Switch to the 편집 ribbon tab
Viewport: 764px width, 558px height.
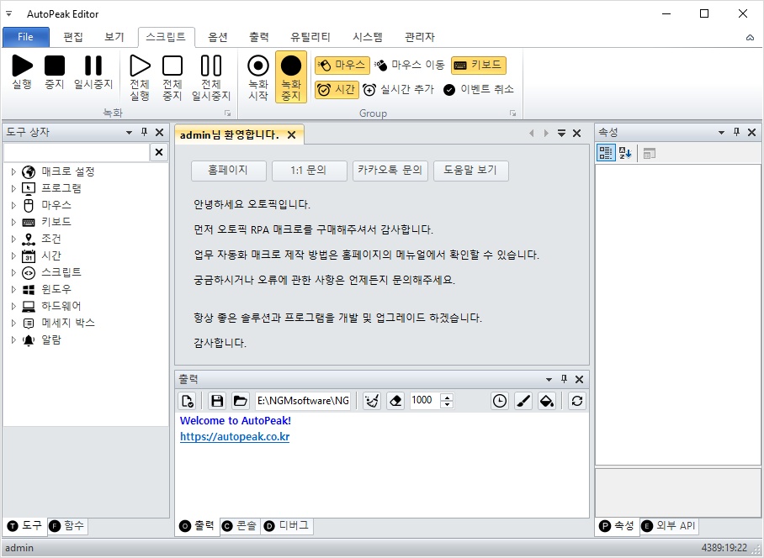[73, 37]
